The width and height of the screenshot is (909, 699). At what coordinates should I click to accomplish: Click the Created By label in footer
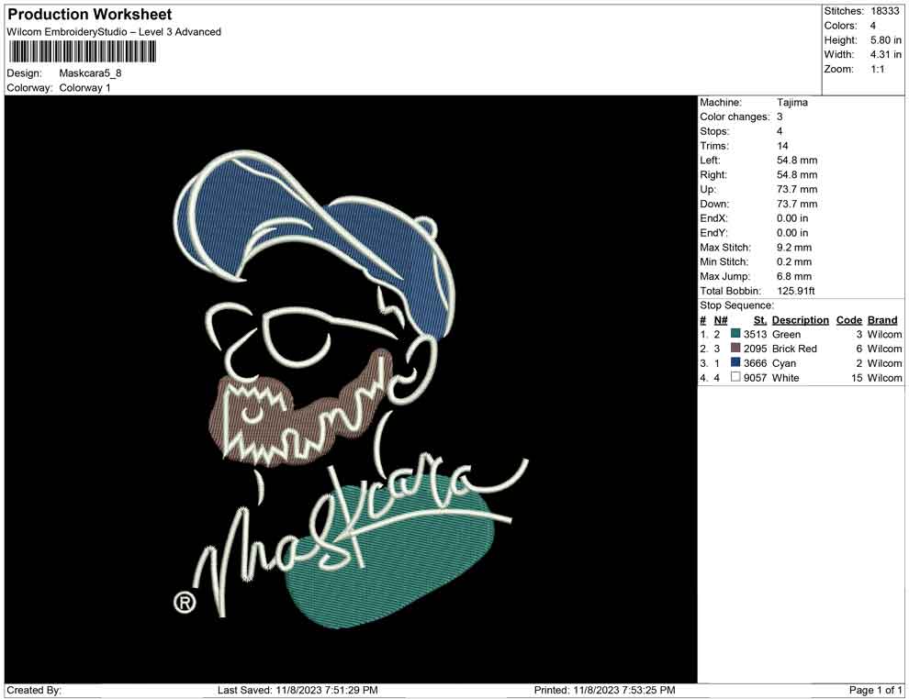(34, 690)
